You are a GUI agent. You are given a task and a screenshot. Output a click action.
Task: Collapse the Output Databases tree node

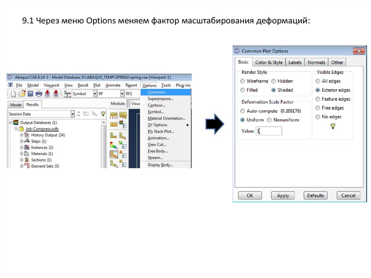pos(11,123)
